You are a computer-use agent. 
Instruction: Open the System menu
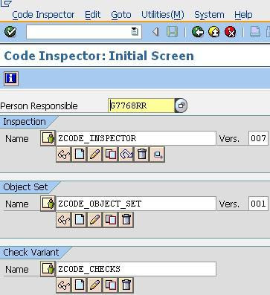click(209, 15)
